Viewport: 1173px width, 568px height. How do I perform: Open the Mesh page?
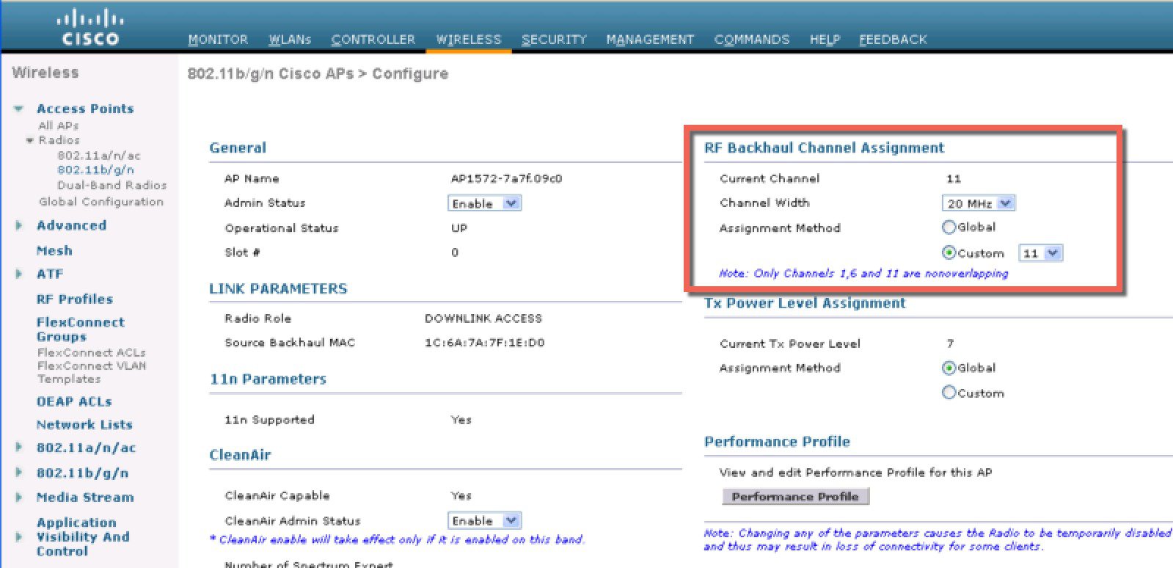click(x=54, y=250)
